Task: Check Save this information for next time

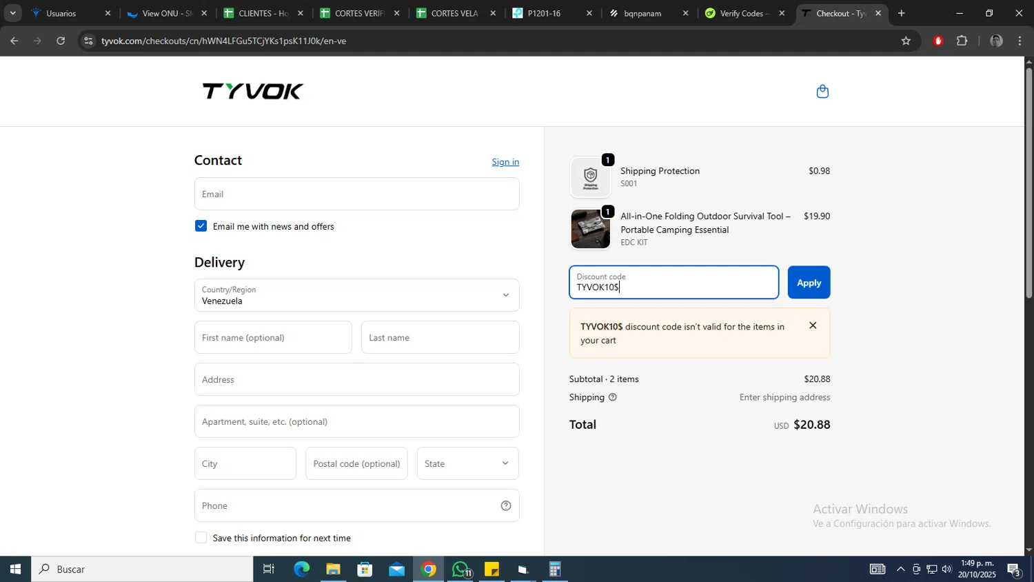Action: tap(201, 538)
